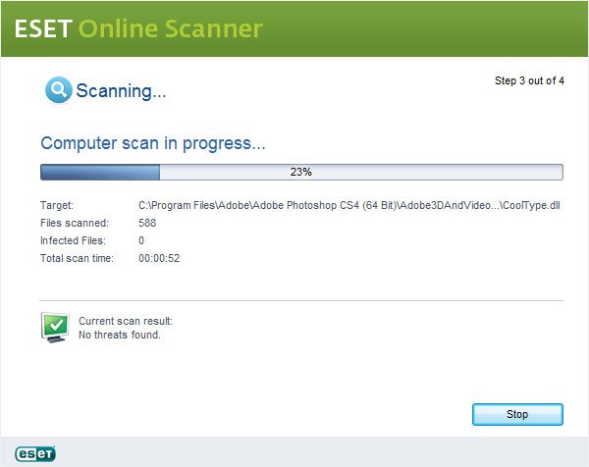Viewport: 589px width, 467px height.
Task: Click the blue magnifying glass Scanning icon
Action: coord(58,90)
